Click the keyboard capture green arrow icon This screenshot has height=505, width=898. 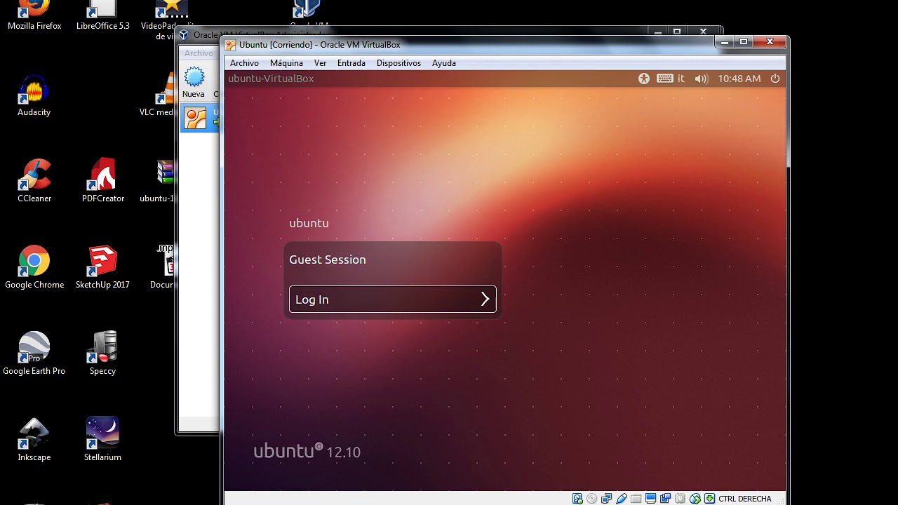pyautogui.click(x=709, y=499)
